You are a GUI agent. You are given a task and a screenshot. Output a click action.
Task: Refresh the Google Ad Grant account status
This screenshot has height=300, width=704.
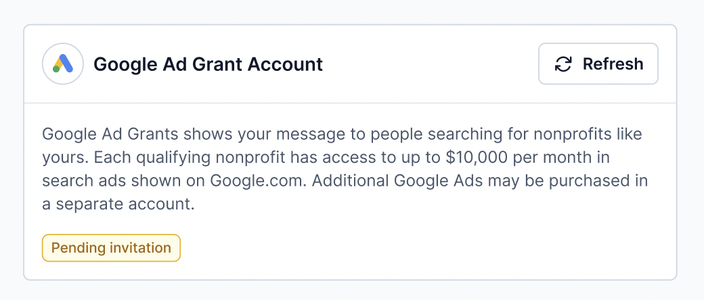point(598,64)
